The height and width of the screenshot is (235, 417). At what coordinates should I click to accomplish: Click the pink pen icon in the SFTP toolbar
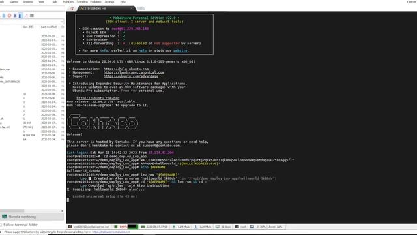(26, 16)
